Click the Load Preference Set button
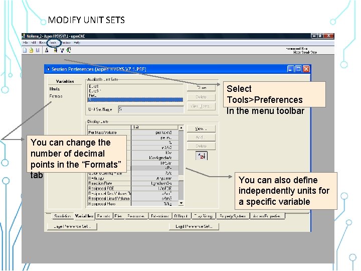The image size is (361, 271). pos(194,226)
